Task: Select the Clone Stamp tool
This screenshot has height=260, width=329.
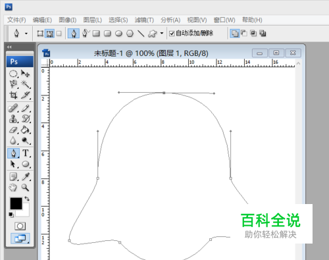Action: 13,118
